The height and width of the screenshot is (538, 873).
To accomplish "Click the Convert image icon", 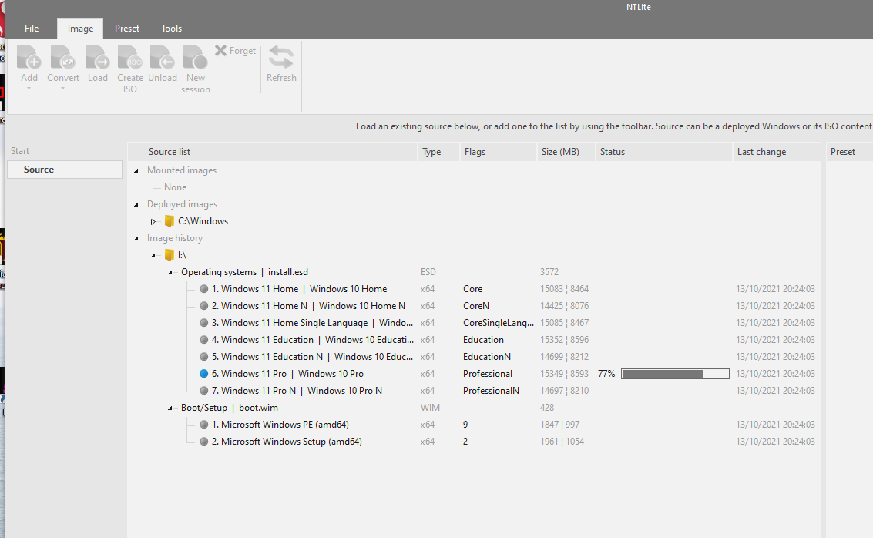I will pyautogui.click(x=63, y=57).
